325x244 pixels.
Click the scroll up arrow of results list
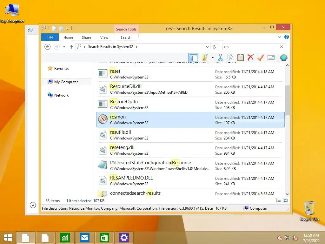(287, 65)
